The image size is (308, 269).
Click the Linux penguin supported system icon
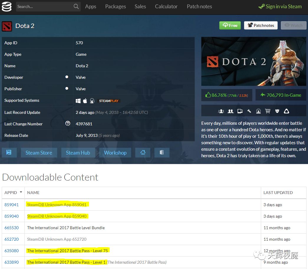coord(92,101)
